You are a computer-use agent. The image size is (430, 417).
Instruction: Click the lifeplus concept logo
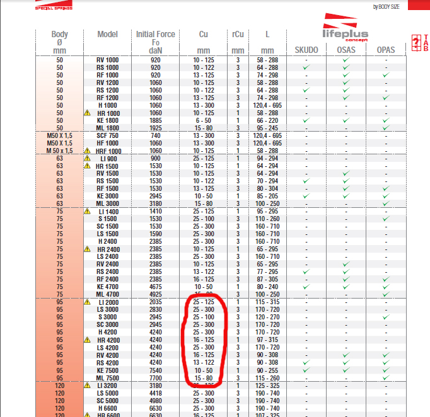[345, 27]
